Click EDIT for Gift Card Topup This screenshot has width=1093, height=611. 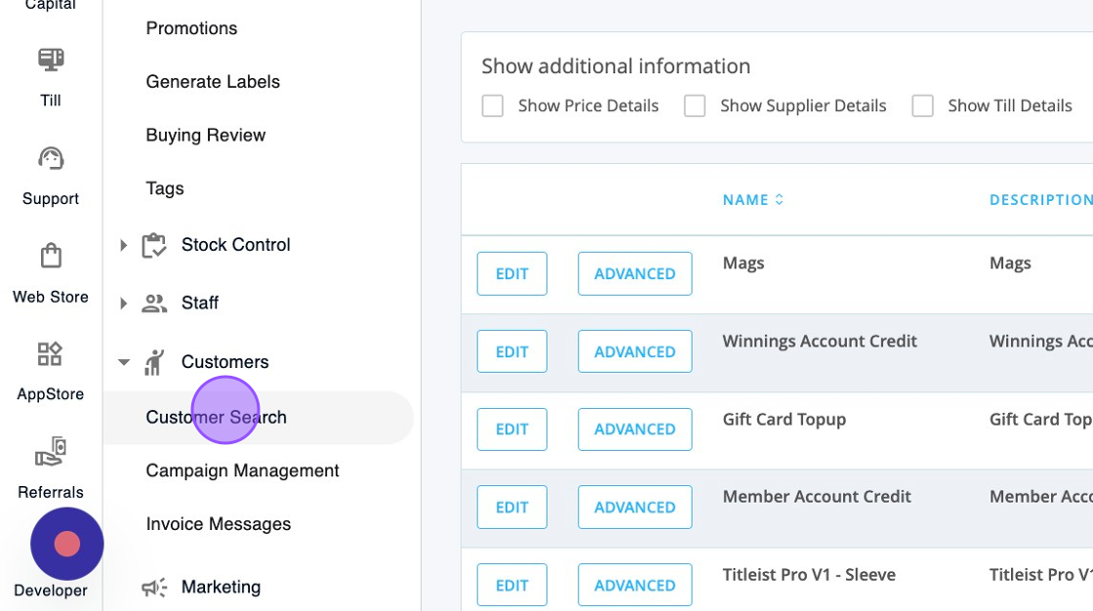pos(512,428)
